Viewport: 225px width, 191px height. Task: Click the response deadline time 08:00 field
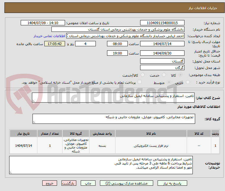coord(117,44)
